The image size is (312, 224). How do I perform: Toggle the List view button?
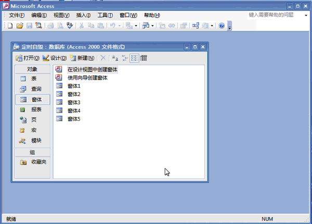134,58
